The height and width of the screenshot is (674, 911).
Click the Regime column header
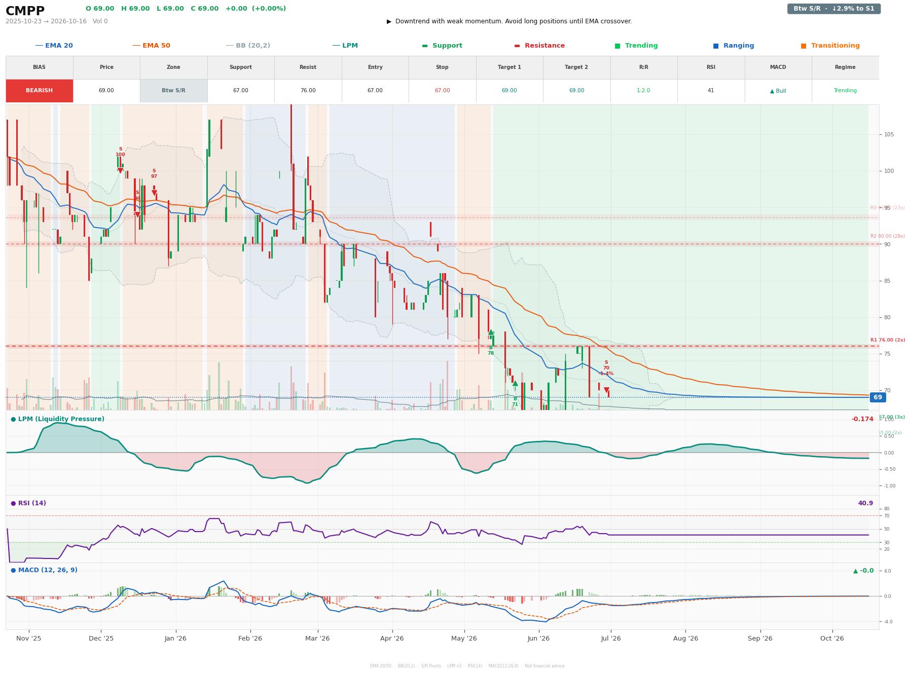pyautogui.click(x=845, y=67)
